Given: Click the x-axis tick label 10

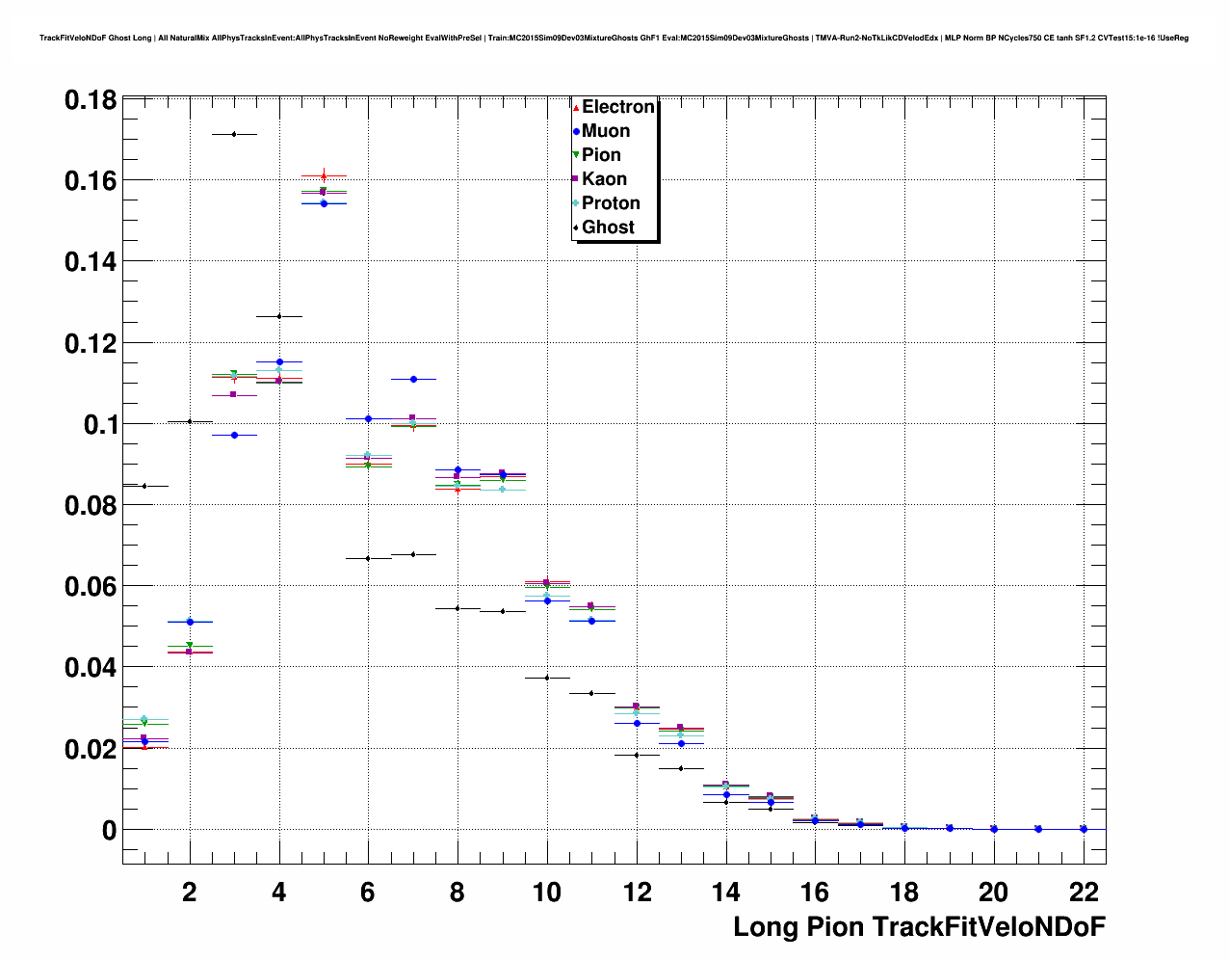Looking at the screenshot, I should pyautogui.click(x=547, y=892).
